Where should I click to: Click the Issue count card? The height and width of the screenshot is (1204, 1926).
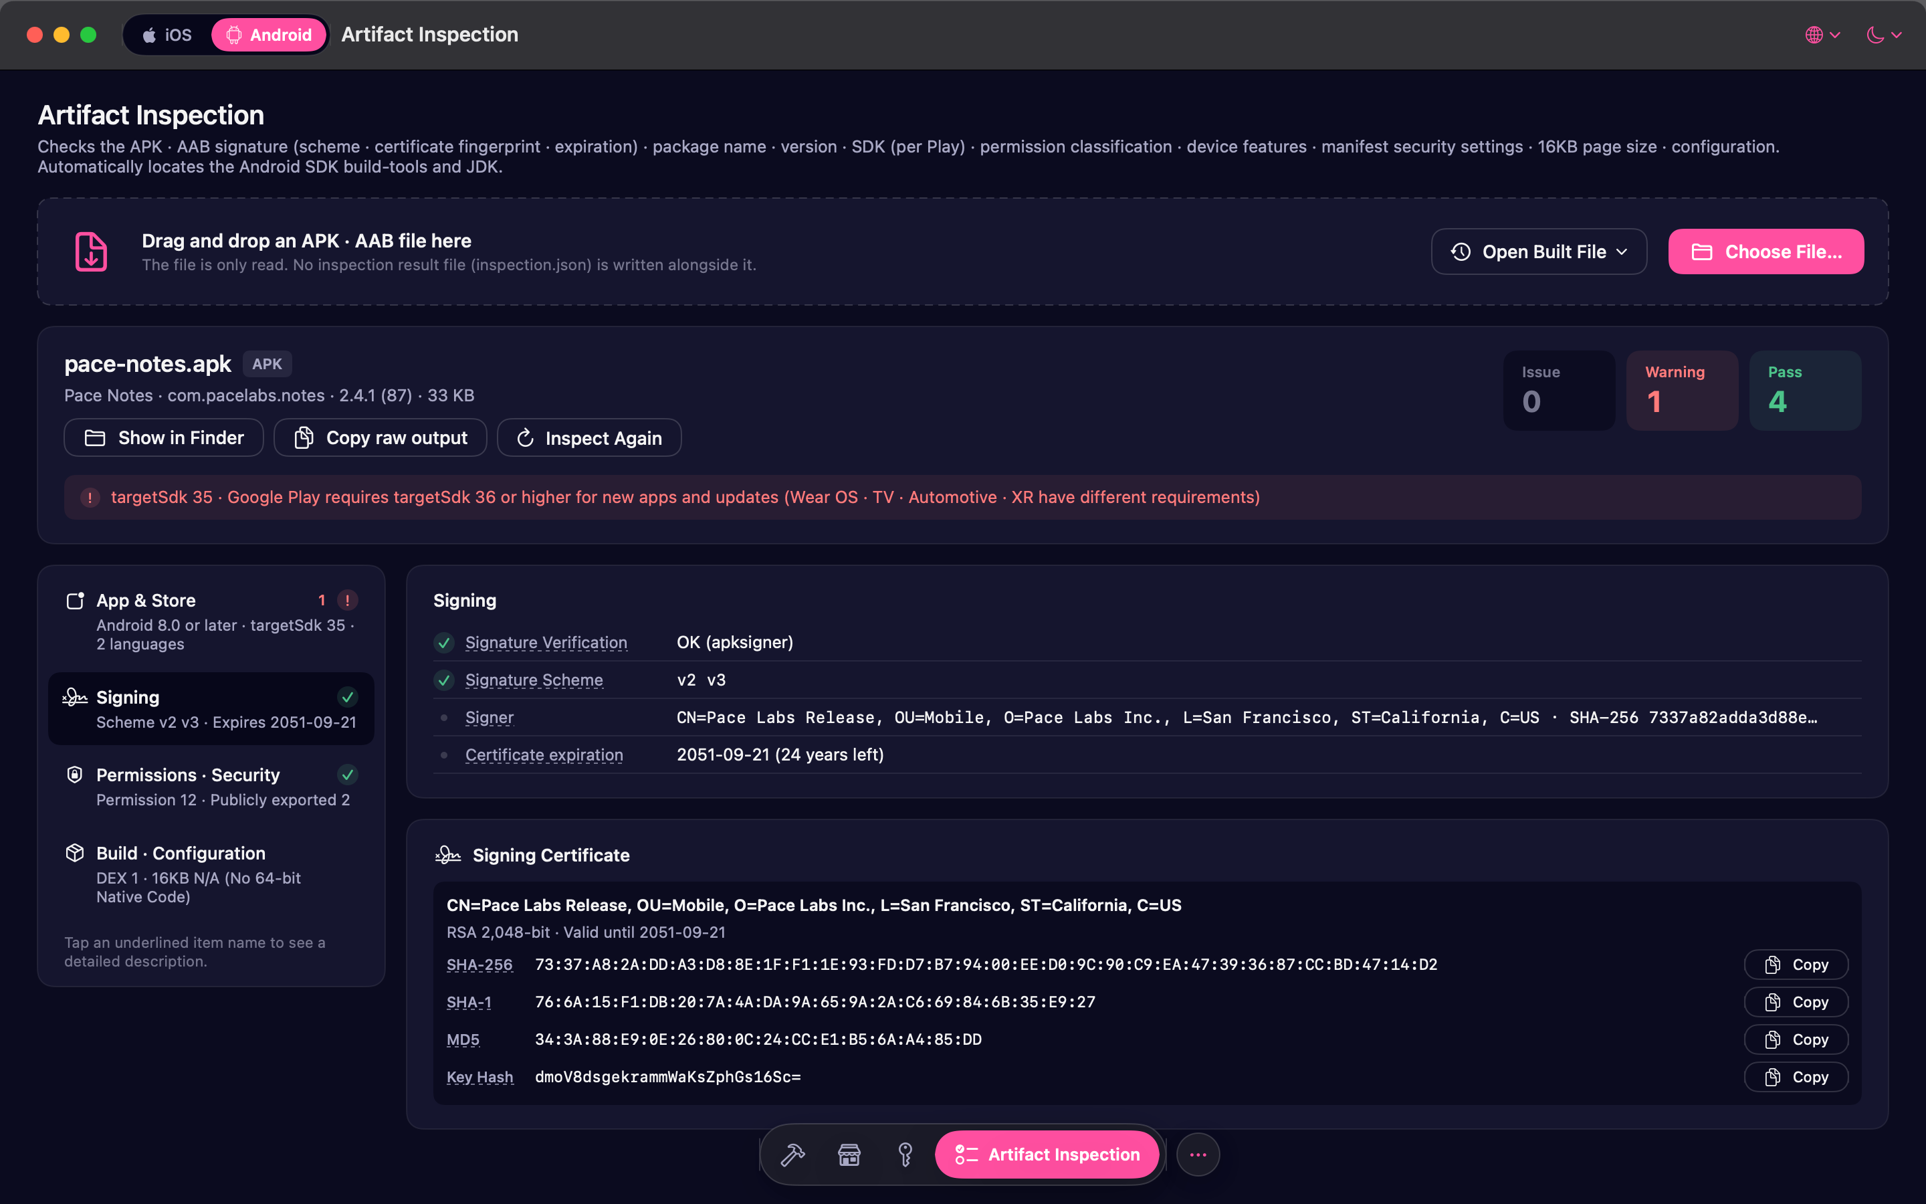pyautogui.click(x=1559, y=391)
